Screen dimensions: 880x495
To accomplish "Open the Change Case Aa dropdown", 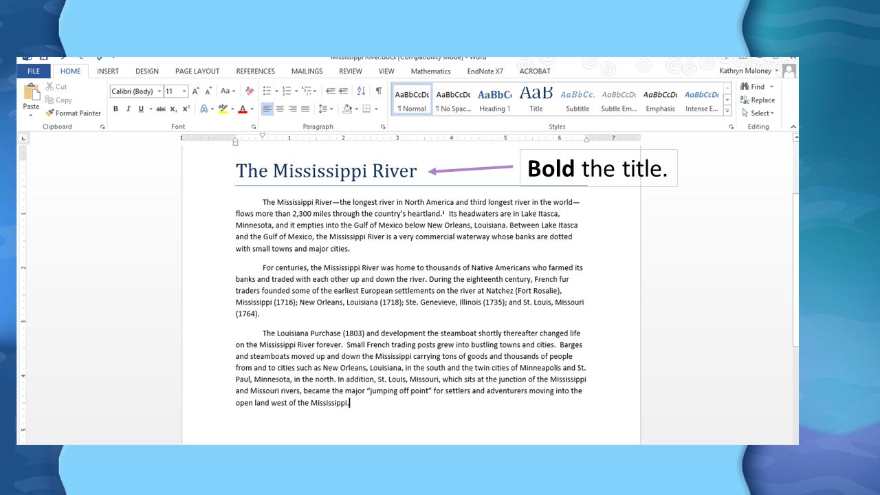I will (228, 91).
